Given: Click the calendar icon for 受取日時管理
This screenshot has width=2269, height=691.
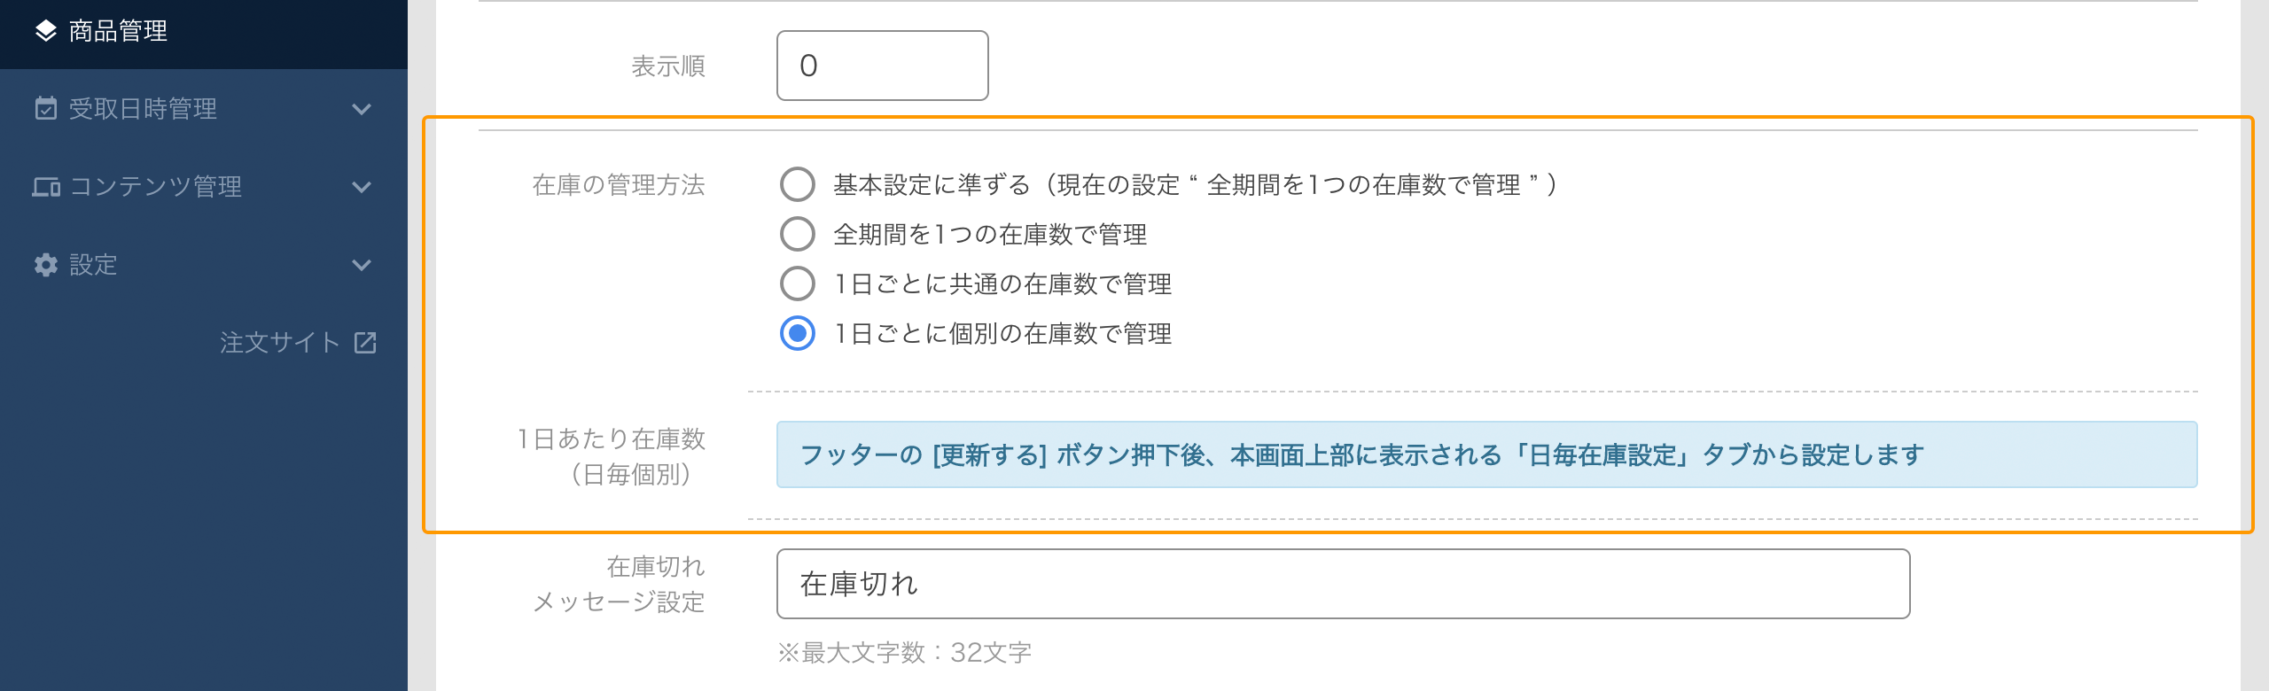Looking at the screenshot, I should [46, 107].
